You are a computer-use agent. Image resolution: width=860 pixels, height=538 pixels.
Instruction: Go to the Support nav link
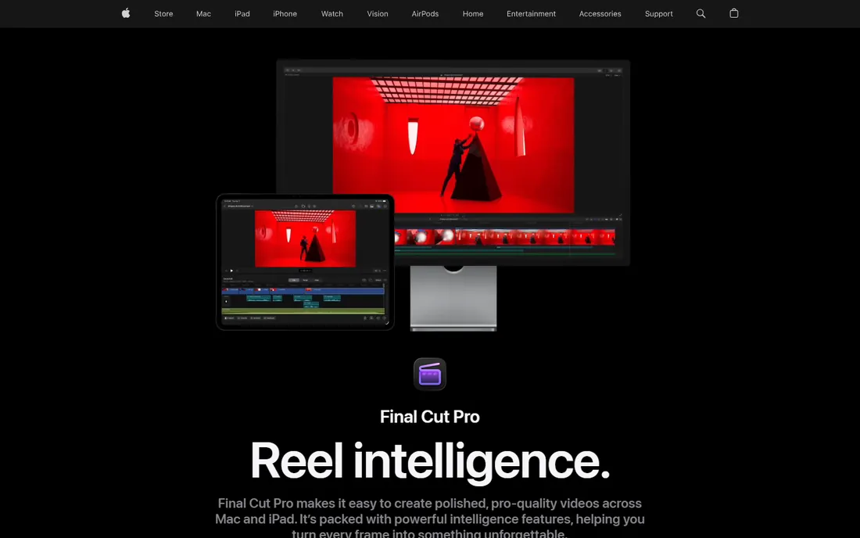tap(659, 14)
